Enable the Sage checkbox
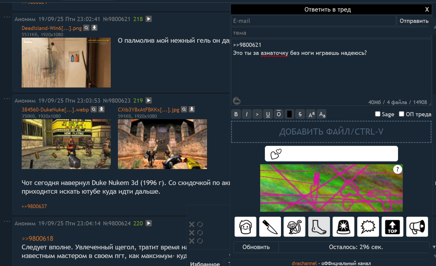 click(x=378, y=114)
